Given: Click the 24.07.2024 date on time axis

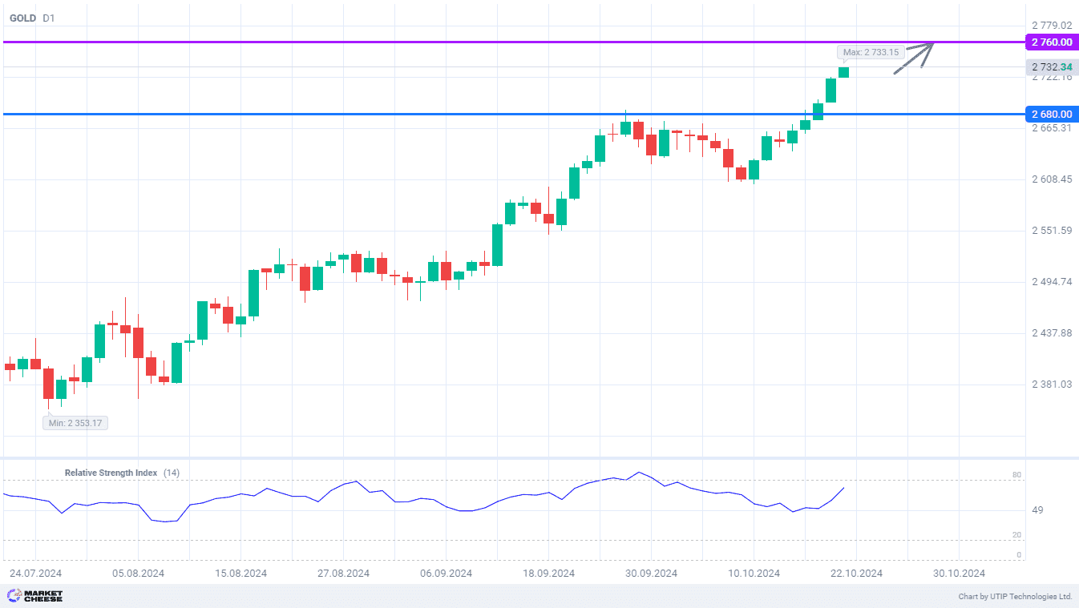Looking at the screenshot, I should [35, 574].
